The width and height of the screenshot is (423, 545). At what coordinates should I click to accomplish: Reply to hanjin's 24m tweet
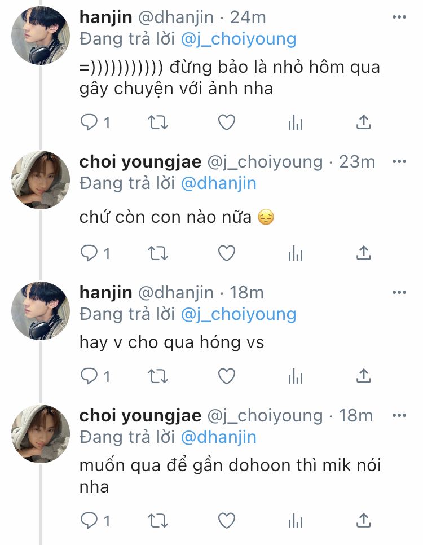click(89, 122)
